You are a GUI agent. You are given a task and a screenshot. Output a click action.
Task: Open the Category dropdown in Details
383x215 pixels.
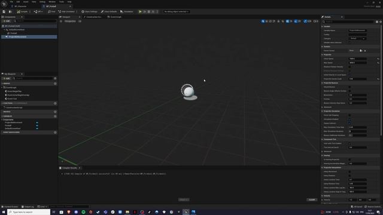click(357, 38)
